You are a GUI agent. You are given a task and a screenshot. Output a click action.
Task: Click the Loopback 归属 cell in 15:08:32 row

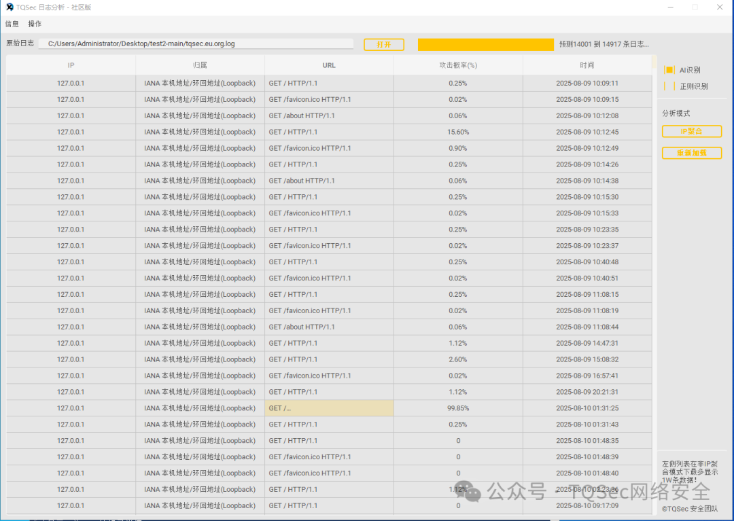click(200, 359)
